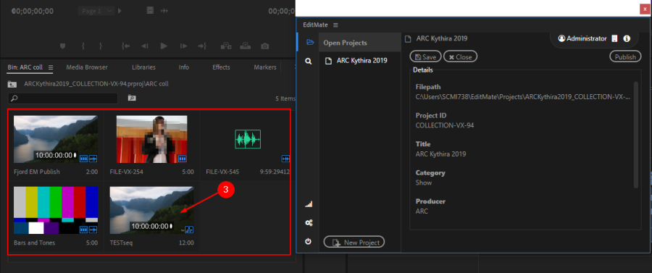Image resolution: width=652 pixels, height=273 pixels.
Task: Click the Overwrite edit icon
Action: [246, 46]
